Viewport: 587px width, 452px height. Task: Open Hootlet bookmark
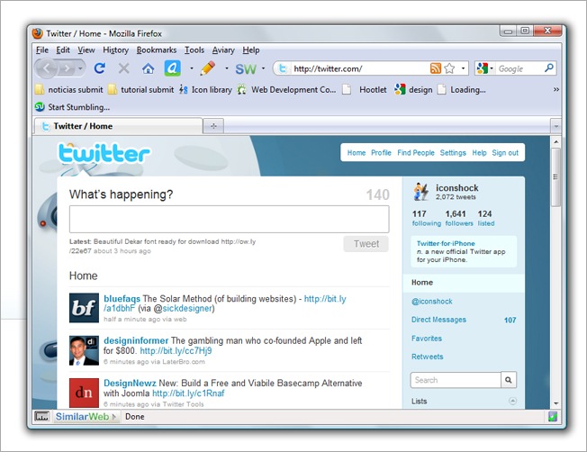[365, 89]
